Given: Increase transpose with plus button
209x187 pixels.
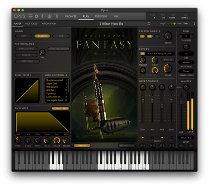Looking at the screenshot, I should click(x=192, y=36).
